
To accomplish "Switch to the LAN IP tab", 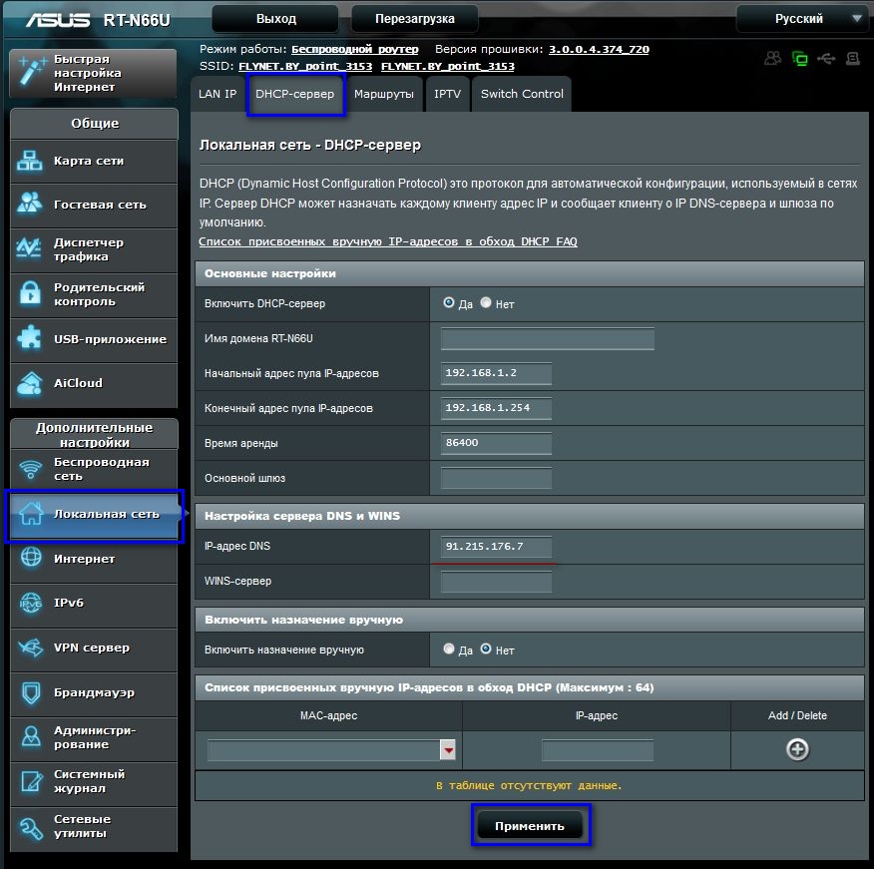I will [x=218, y=94].
